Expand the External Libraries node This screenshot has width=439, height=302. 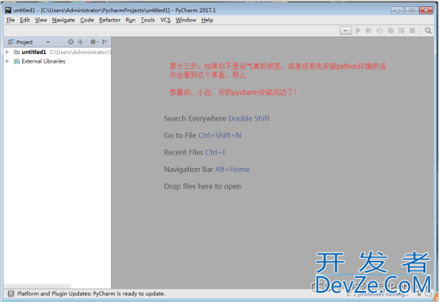8,61
